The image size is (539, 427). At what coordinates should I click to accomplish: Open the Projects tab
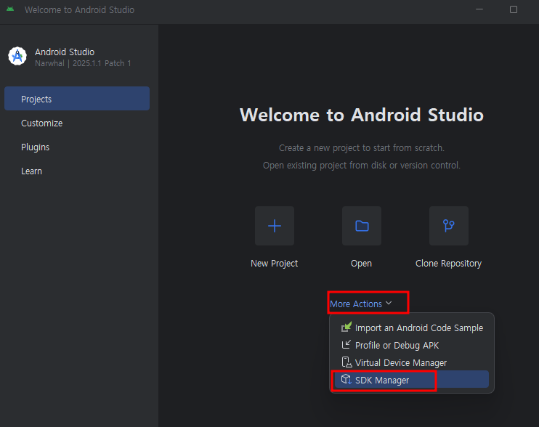(77, 99)
